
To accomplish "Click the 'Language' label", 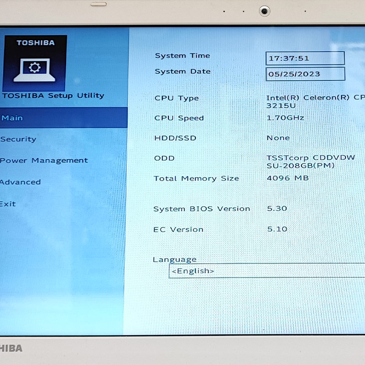I will pyautogui.click(x=175, y=260).
